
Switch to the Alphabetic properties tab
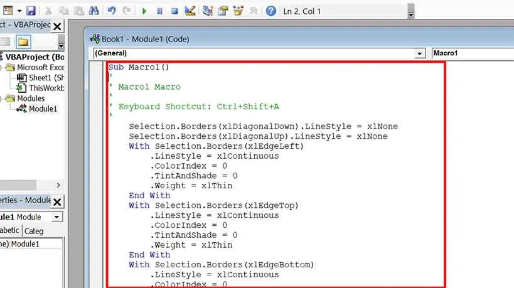10,231
